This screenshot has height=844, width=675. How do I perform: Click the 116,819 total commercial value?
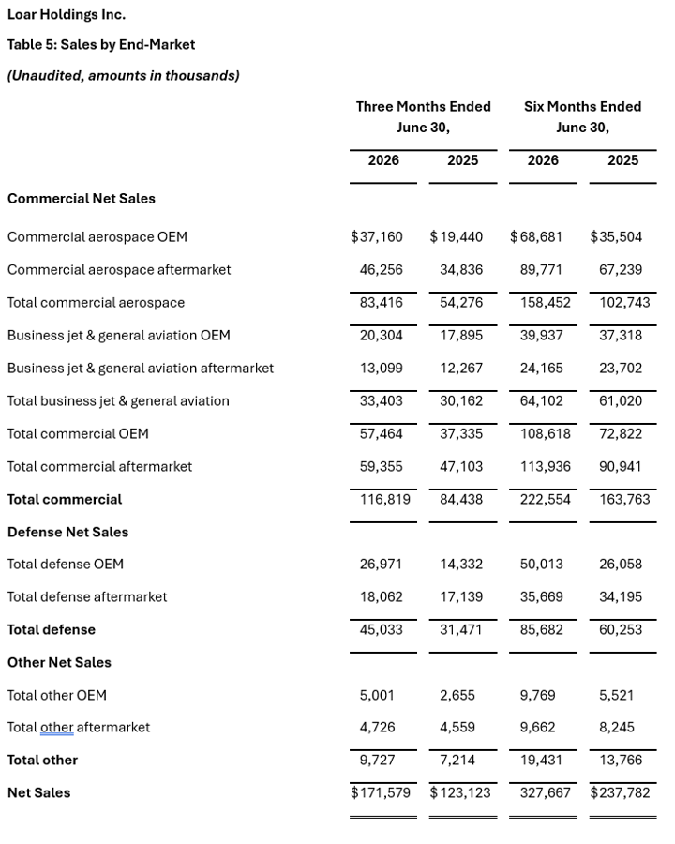(x=385, y=500)
